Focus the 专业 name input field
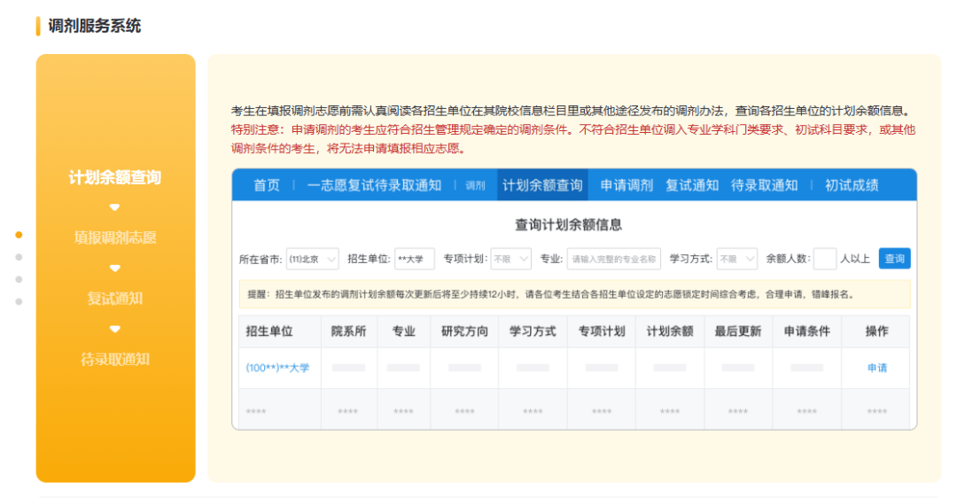Image resolution: width=957 pixels, height=498 pixels. click(613, 259)
